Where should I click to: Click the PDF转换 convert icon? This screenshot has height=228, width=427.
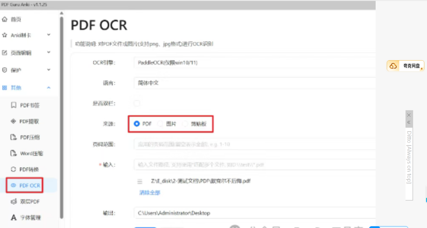pos(14,169)
